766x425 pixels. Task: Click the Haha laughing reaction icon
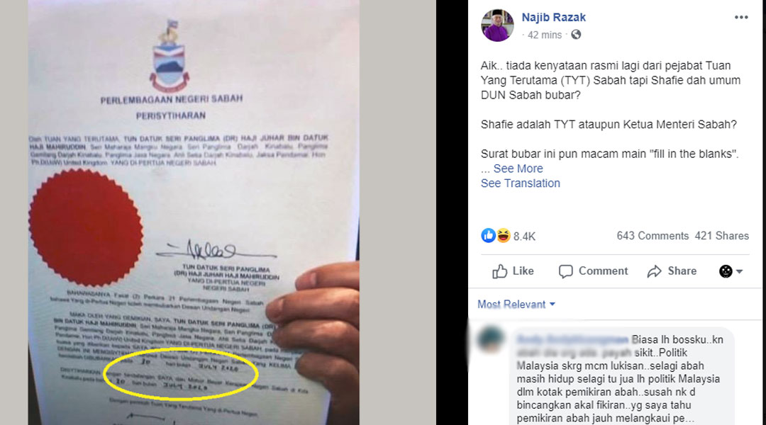(x=503, y=236)
